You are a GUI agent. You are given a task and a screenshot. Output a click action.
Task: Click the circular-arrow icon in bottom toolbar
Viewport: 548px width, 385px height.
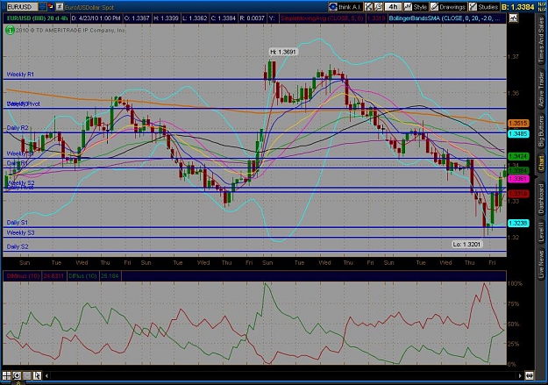click(x=17, y=376)
